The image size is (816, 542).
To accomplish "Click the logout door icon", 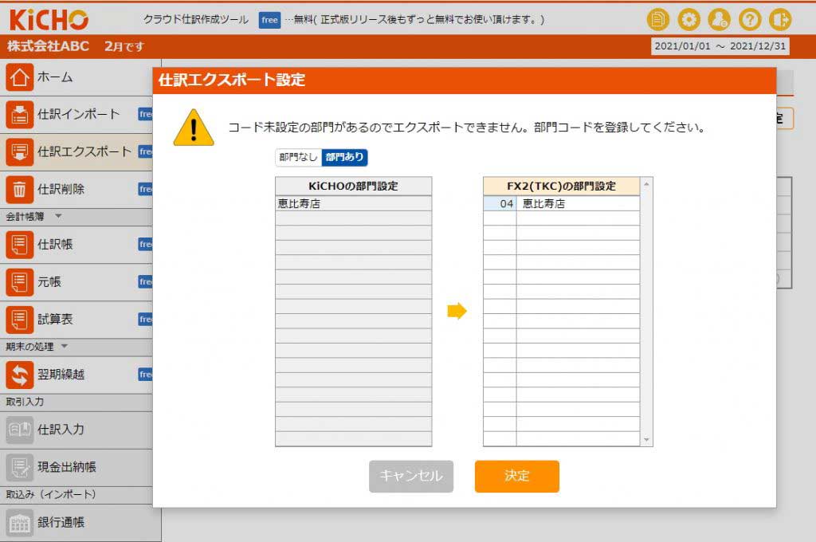I will (x=780, y=20).
